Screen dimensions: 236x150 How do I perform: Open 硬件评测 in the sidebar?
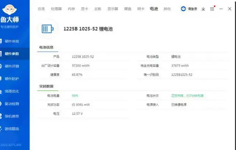[x=12, y=66]
